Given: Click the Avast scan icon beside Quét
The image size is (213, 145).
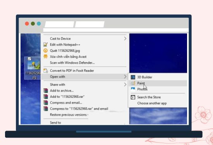Looking at the screenshot, I should point(46,51).
